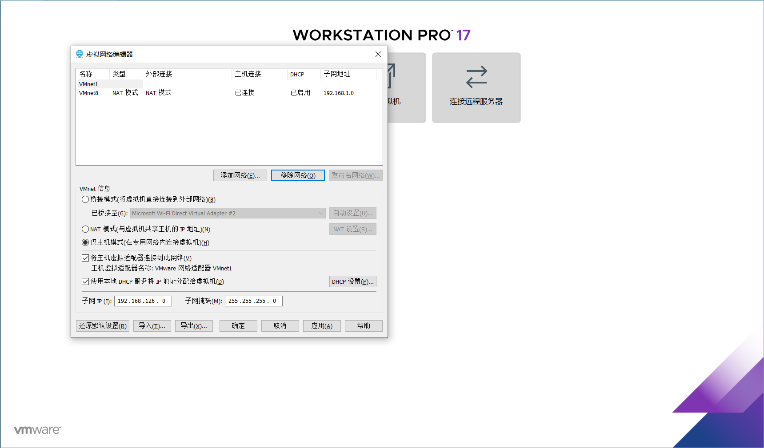Click 移除网络 (Remove Network) button
The image size is (764, 448).
point(298,175)
